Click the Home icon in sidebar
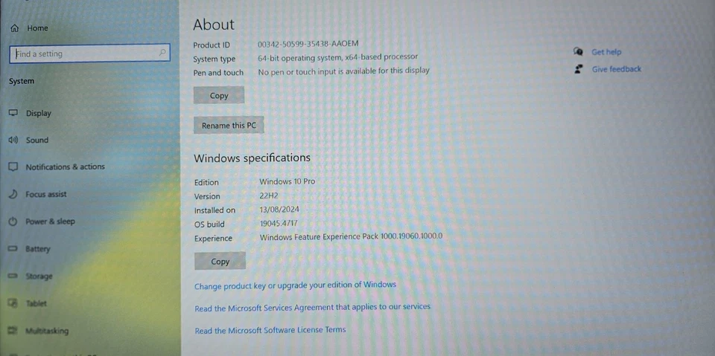Screen dimensions: 715x356 pos(15,28)
